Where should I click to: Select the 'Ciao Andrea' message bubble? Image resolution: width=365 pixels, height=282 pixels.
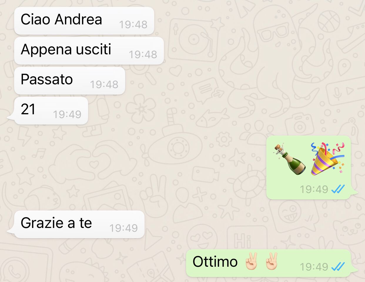84,21
